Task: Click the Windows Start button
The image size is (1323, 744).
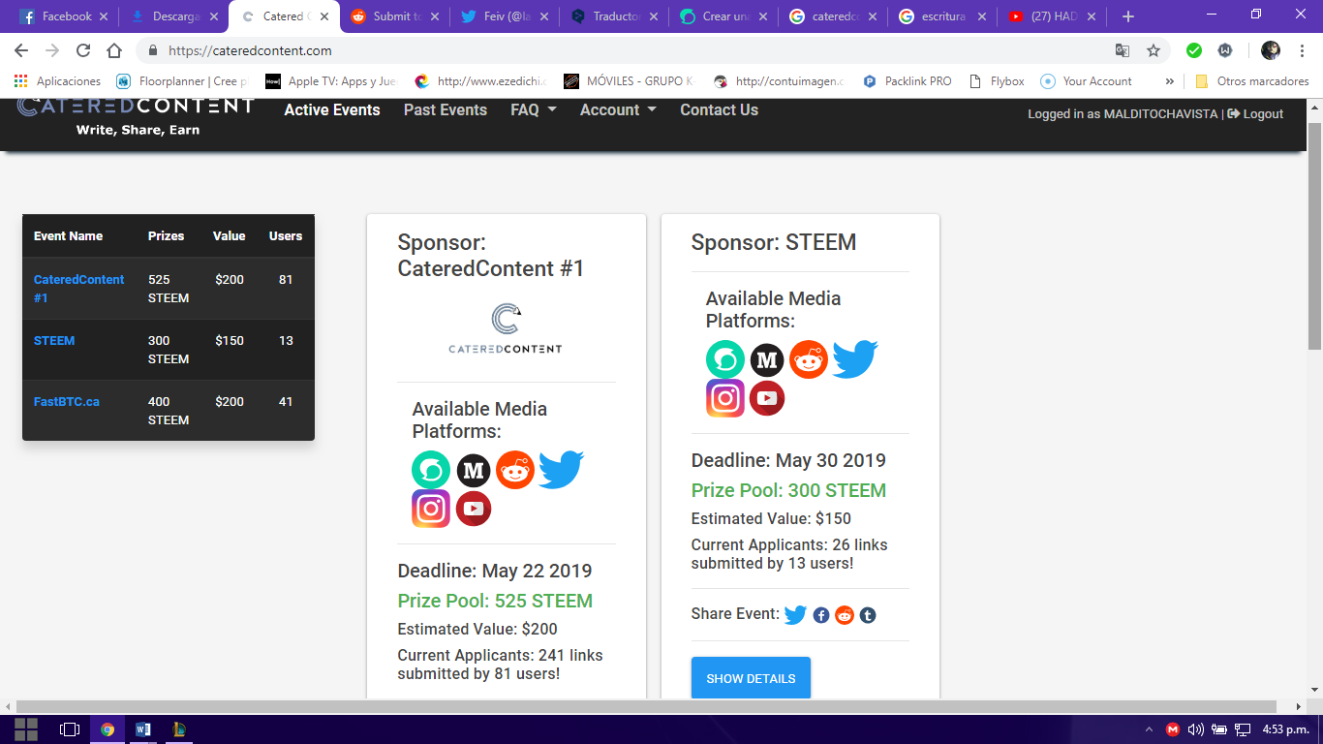Action: click(26, 729)
